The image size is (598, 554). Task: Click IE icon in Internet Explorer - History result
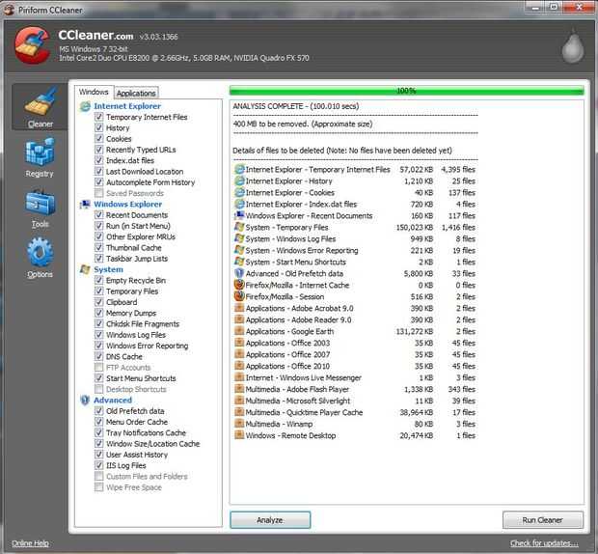click(x=239, y=180)
